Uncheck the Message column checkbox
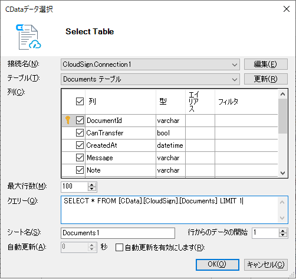Viewport: 296px width, 279px height. (x=80, y=158)
